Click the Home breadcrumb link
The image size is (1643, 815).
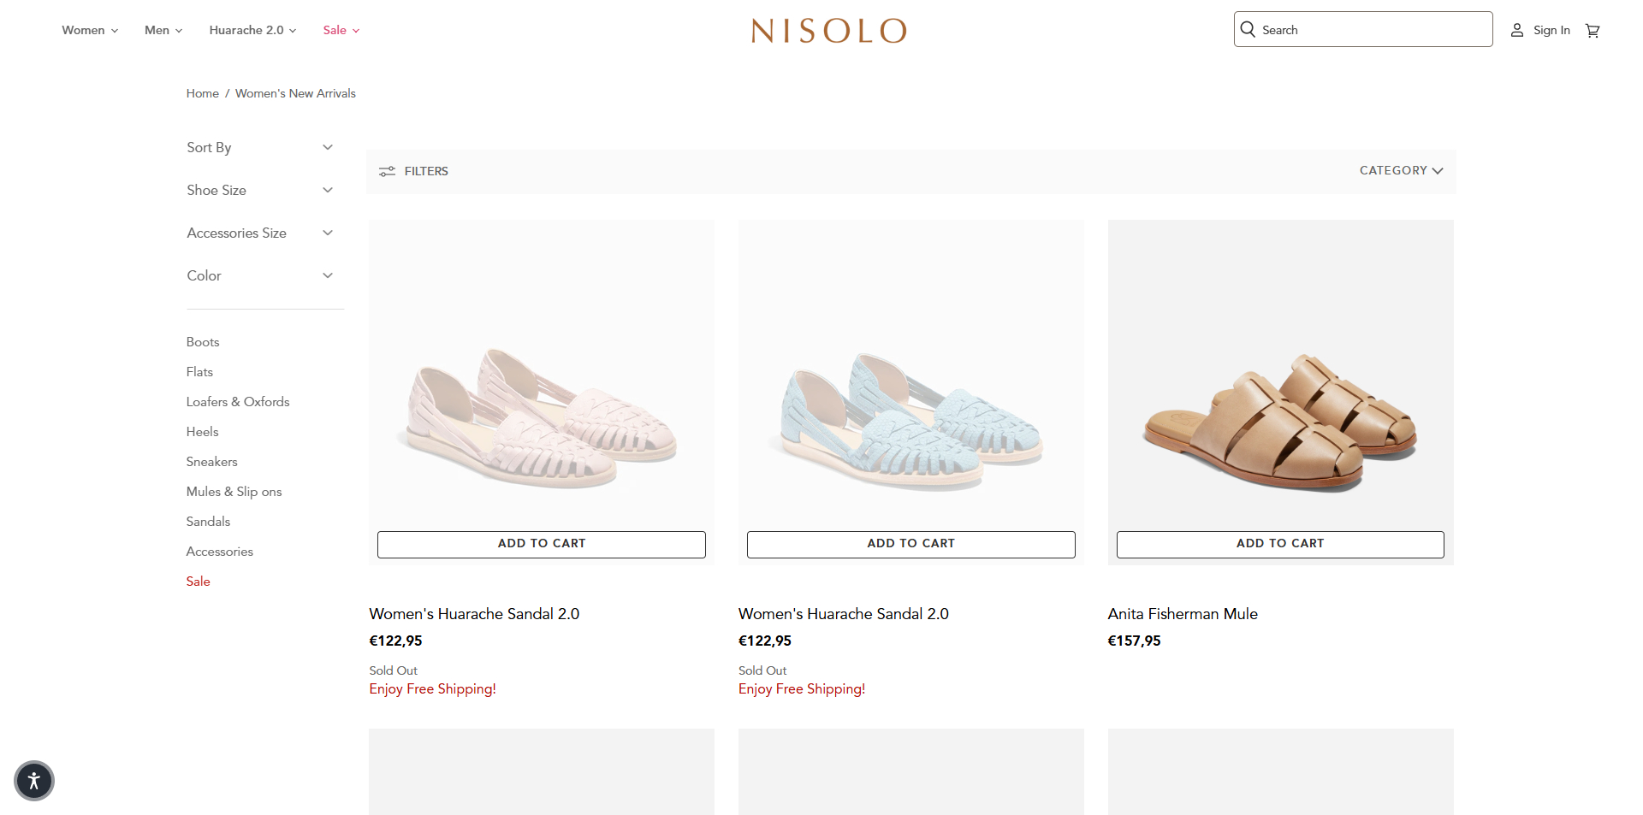[202, 93]
